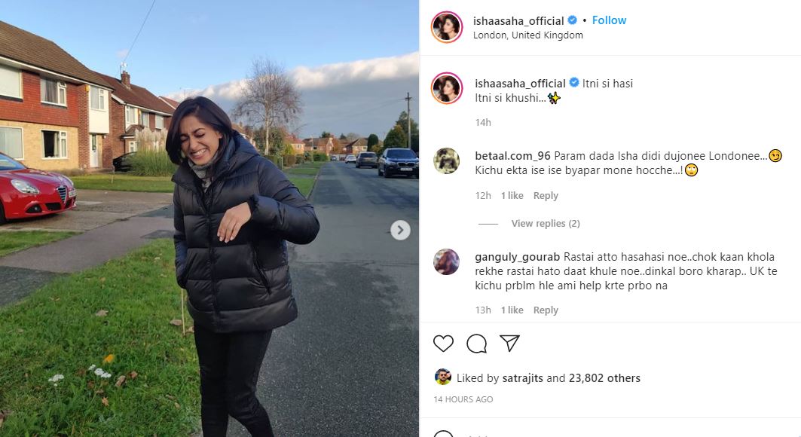This screenshot has width=801, height=437.
Task: Open ganguly_gourab commenter avatar
Action: click(x=446, y=262)
